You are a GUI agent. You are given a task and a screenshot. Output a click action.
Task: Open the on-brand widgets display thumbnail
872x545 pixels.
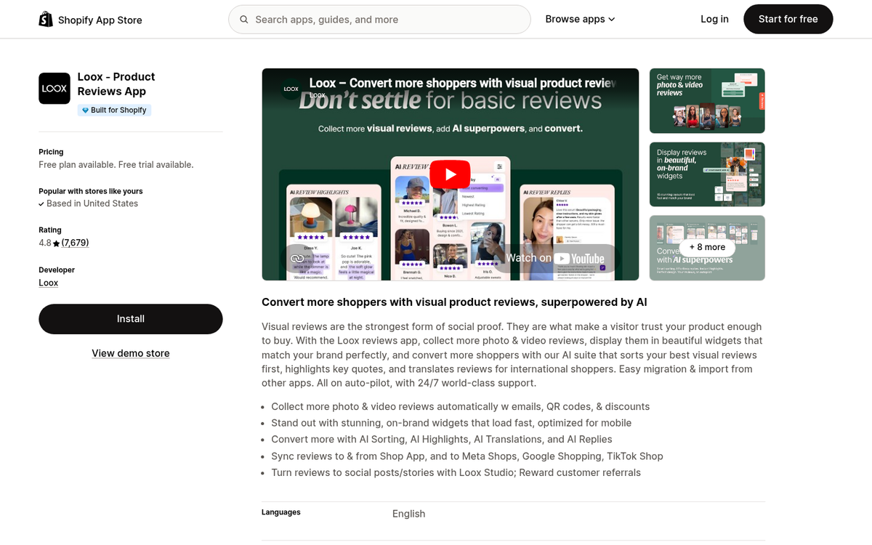pos(706,174)
